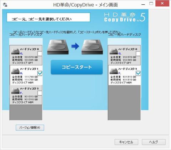Viewport: 171px width, 150px height.
Task: Uncheck source hard disk 1 checkbox
Action: tap(40, 73)
